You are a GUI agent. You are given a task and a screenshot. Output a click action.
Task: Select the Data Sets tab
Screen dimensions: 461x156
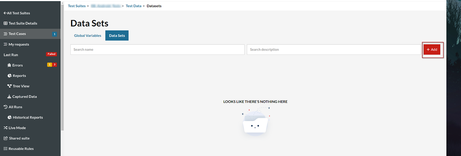(x=117, y=36)
